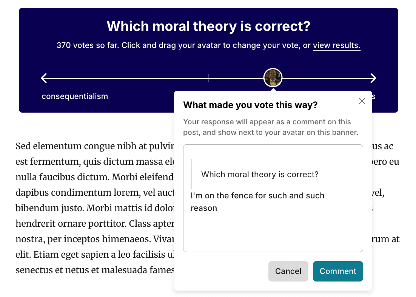Click the left arrowhead of the vote slider
Viewport: 416px width, 297px height.
tap(44, 78)
